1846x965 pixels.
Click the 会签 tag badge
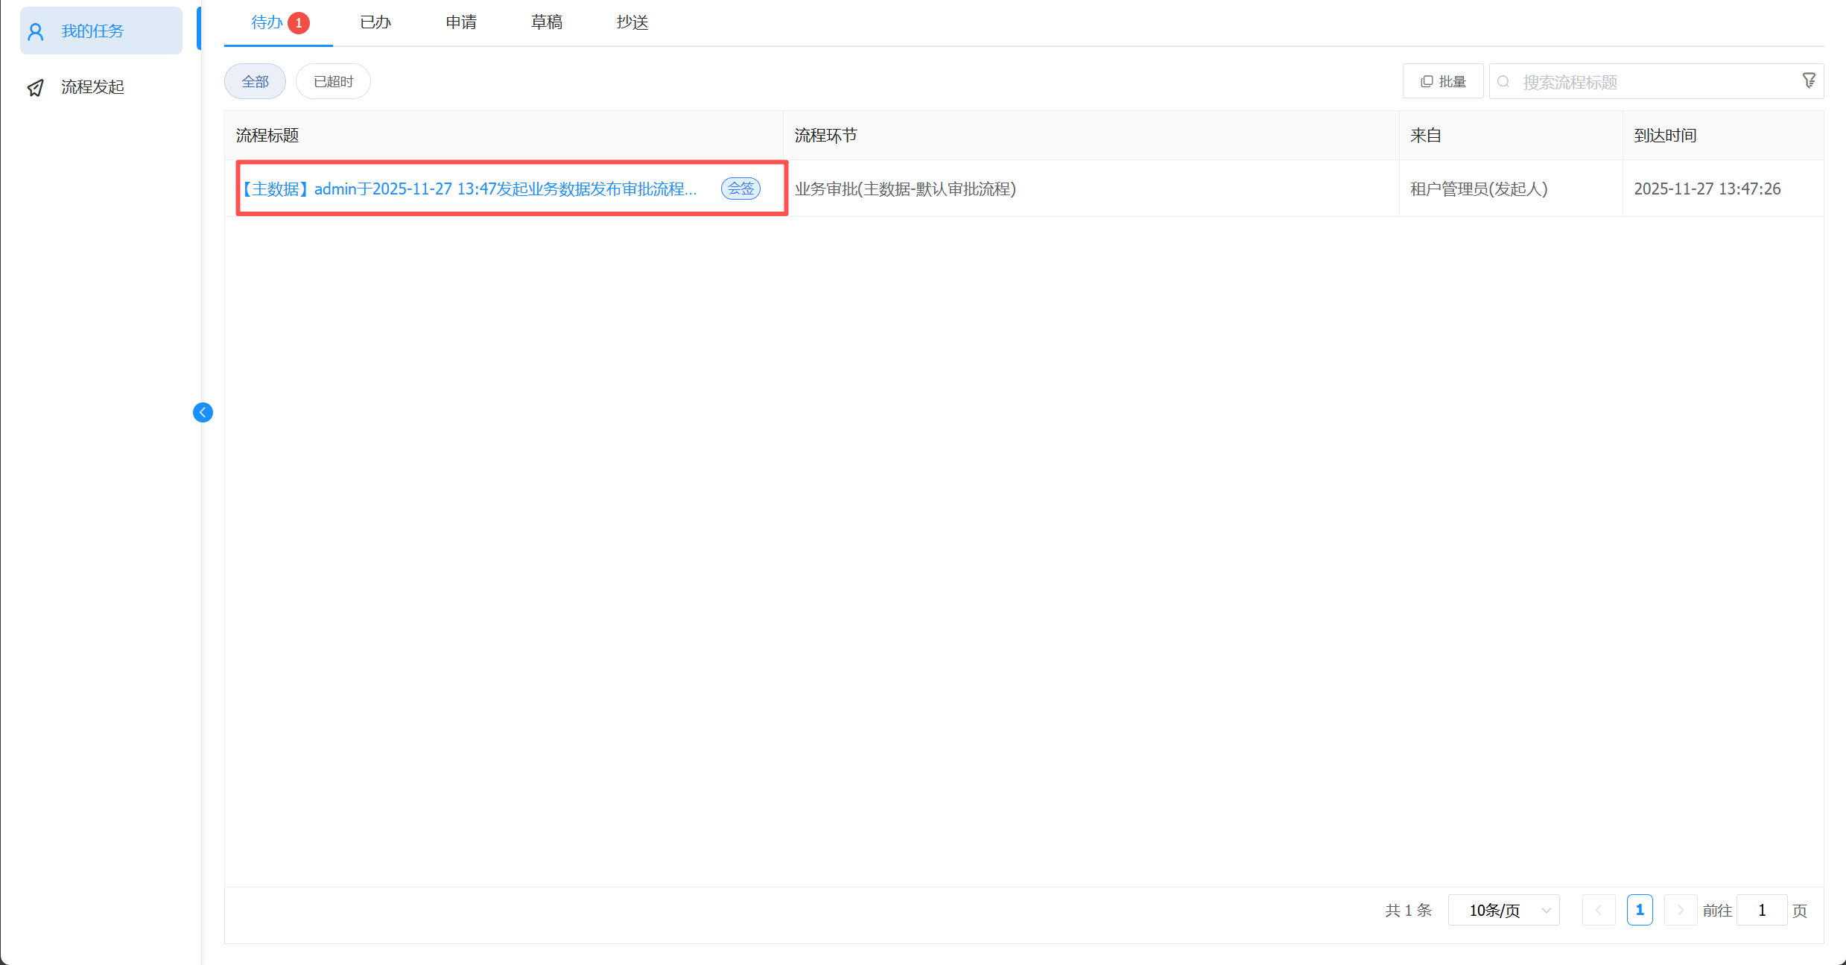coord(740,189)
